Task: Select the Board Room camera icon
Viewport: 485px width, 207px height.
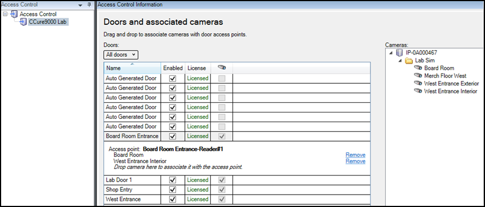Action: [418, 68]
